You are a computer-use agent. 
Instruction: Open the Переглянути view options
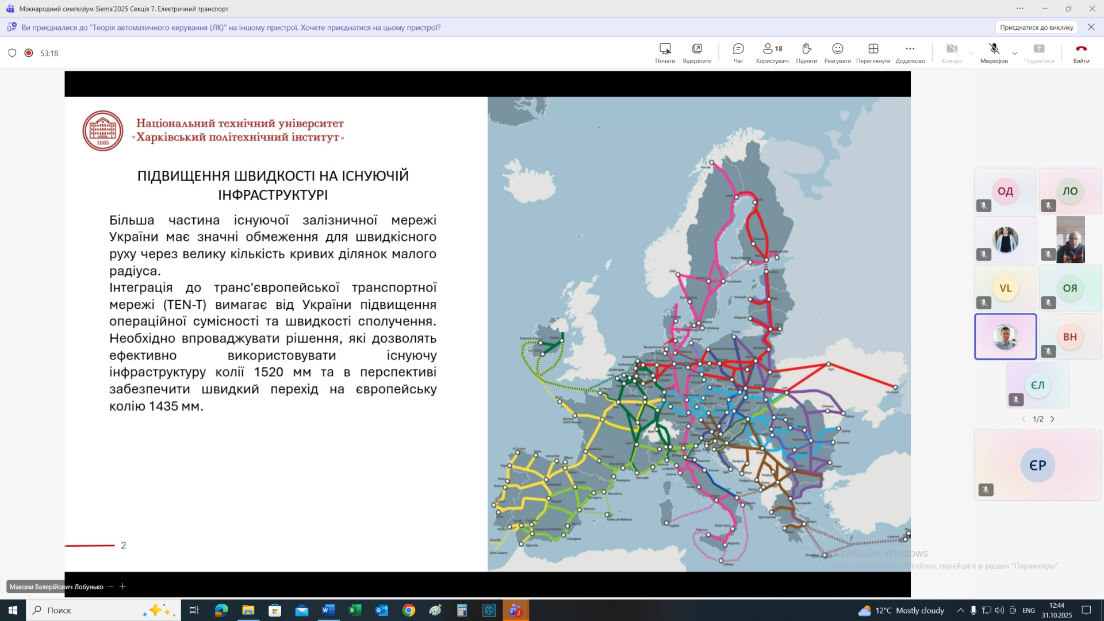click(873, 52)
